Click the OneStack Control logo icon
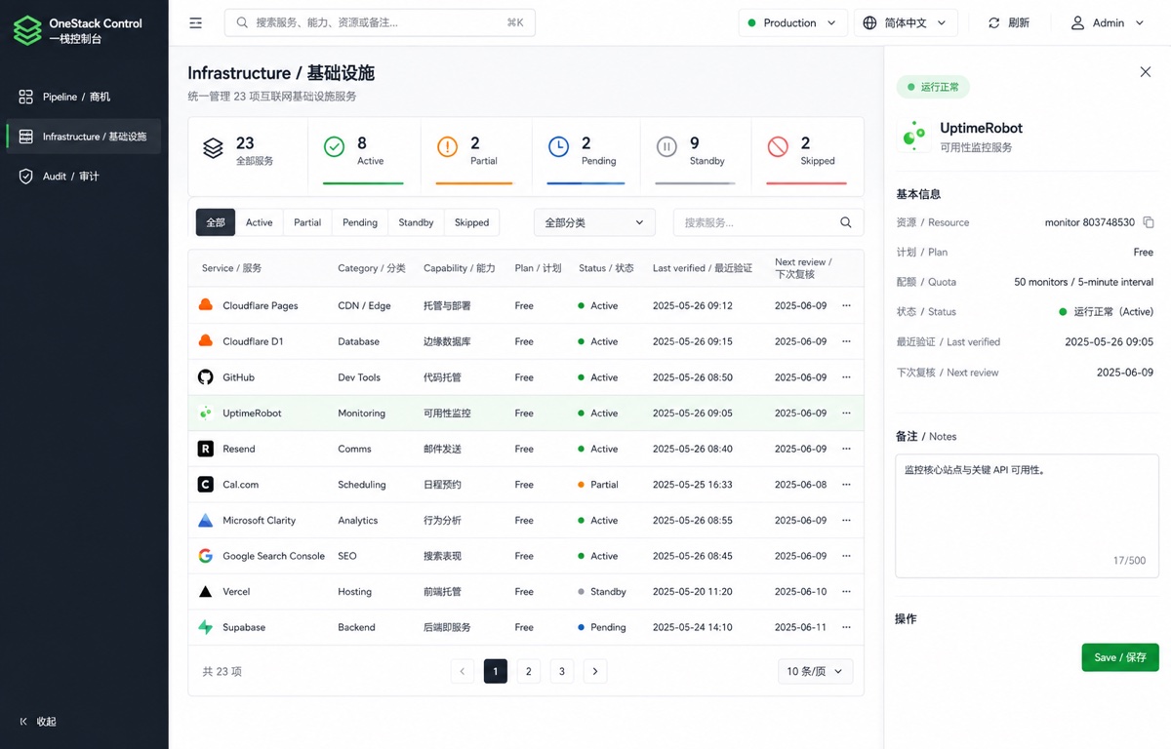 point(26,30)
